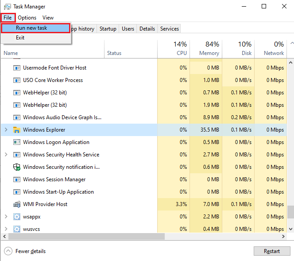Close the Task Manager window
The image size is (294, 261).
tap(284, 7)
